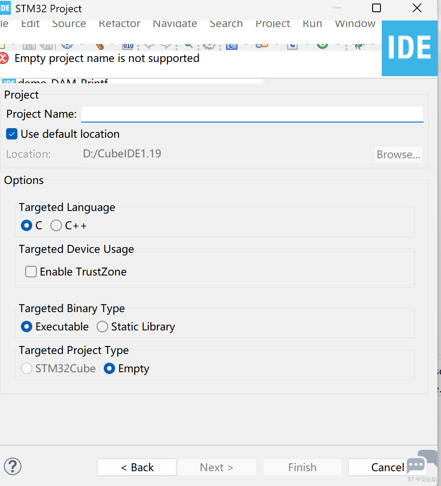Open the Navigate menu

(x=175, y=24)
